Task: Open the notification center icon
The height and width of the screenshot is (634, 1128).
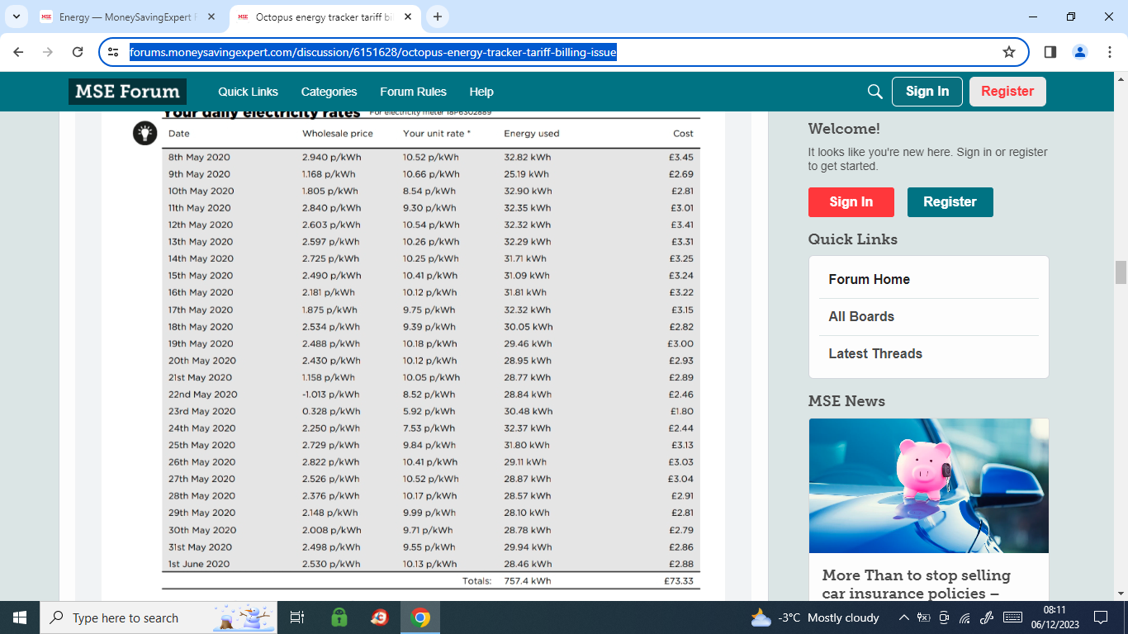Action: [x=1100, y=617]
